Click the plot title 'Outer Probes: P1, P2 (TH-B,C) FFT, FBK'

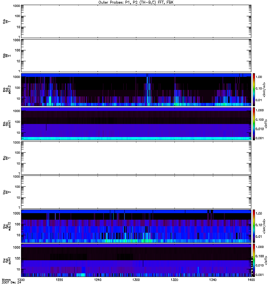click(x=136, y=3)
